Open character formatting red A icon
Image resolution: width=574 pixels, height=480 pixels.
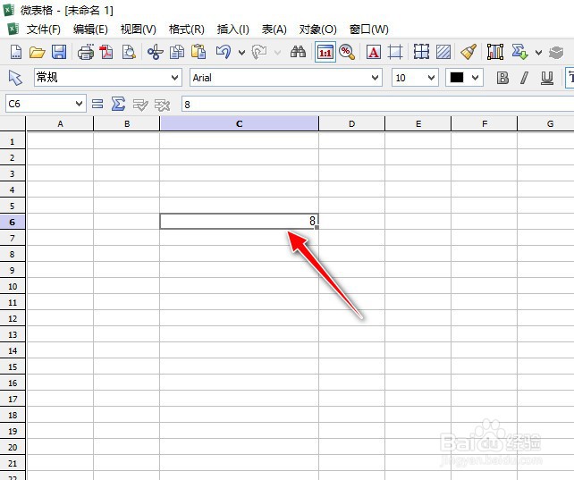[x=374, y=53]
